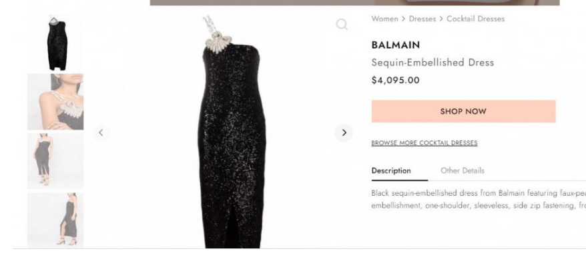Click the SHOP NOW button
Screen dimensions: 586x255
pyautogui.click(x=463, y=111)
